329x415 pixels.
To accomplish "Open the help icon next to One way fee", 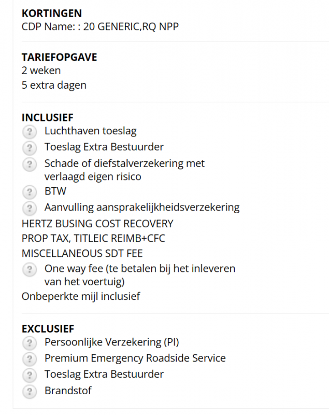I will 30,269.
